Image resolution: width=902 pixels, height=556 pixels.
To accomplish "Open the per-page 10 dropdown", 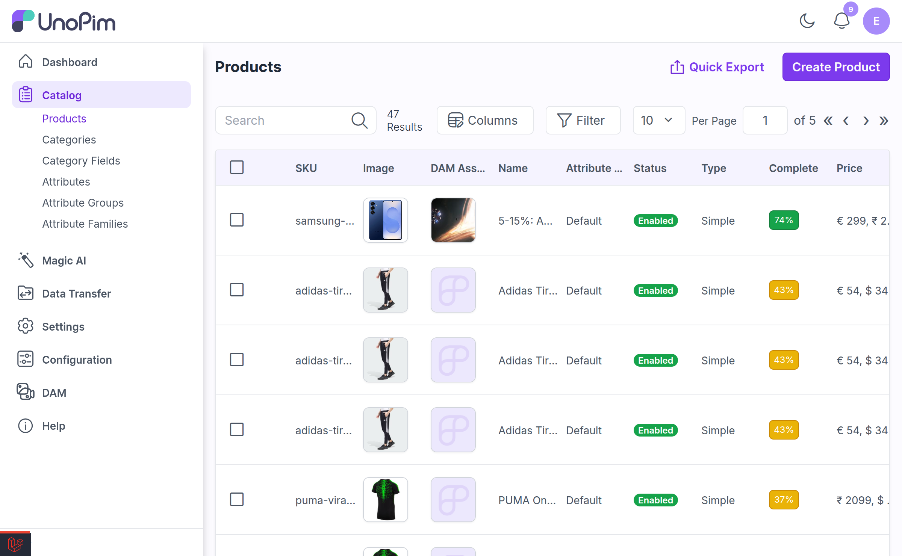I will [x=659, y=120].
